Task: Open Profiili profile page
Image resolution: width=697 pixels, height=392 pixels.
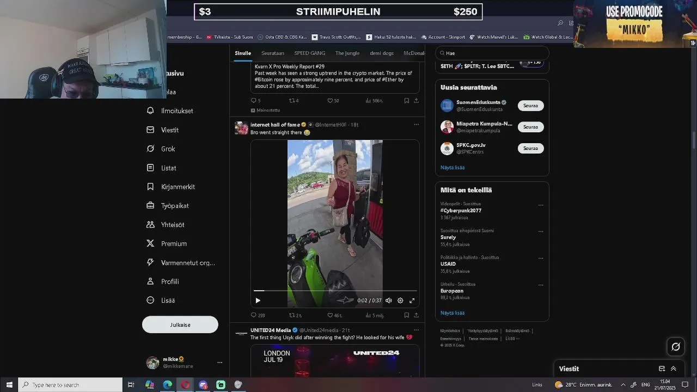Action: tap(162, 281)
